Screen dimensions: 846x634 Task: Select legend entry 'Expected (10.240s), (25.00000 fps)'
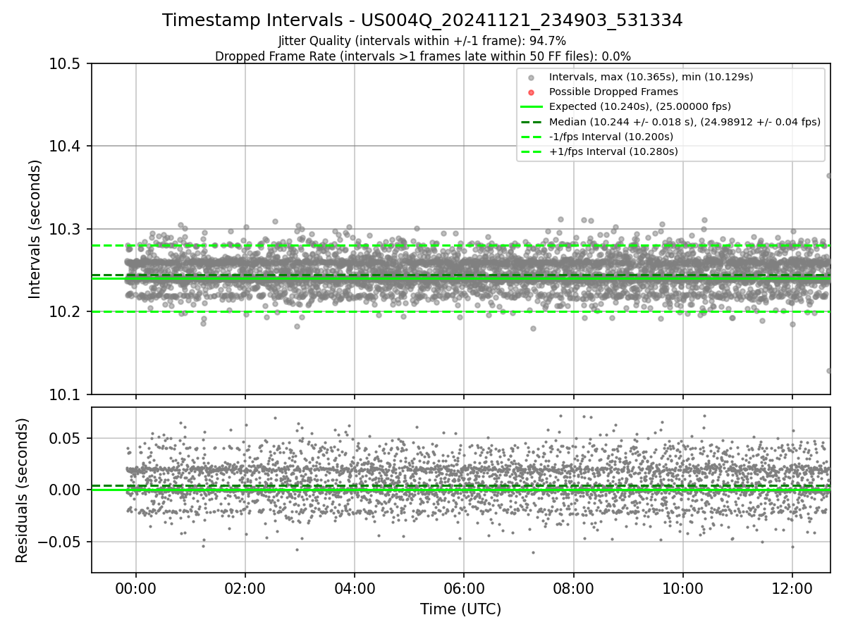tap(639, 106)
